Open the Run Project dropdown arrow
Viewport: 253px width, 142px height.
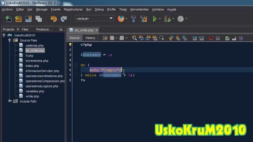click(160, 19)
